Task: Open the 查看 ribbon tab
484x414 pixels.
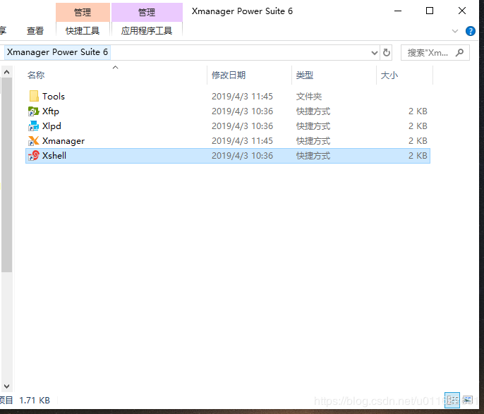Action: point(35,30)
